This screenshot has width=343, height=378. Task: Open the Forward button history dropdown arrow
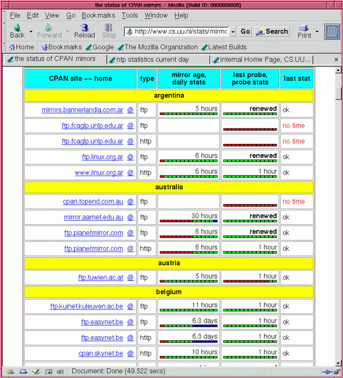68,32
